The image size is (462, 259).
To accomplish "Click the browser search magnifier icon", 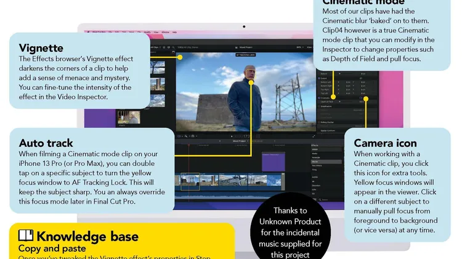I will 173,47.
